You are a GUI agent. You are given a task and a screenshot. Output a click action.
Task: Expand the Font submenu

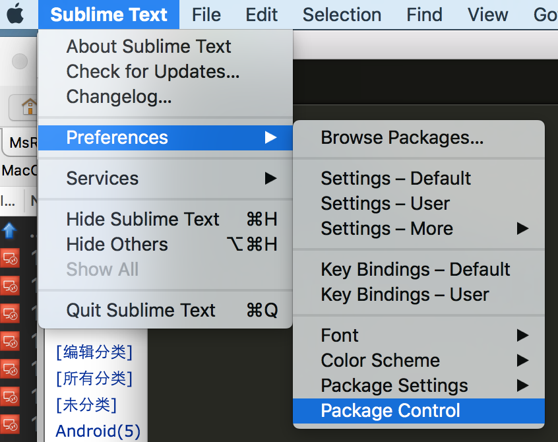click(418, 335)
